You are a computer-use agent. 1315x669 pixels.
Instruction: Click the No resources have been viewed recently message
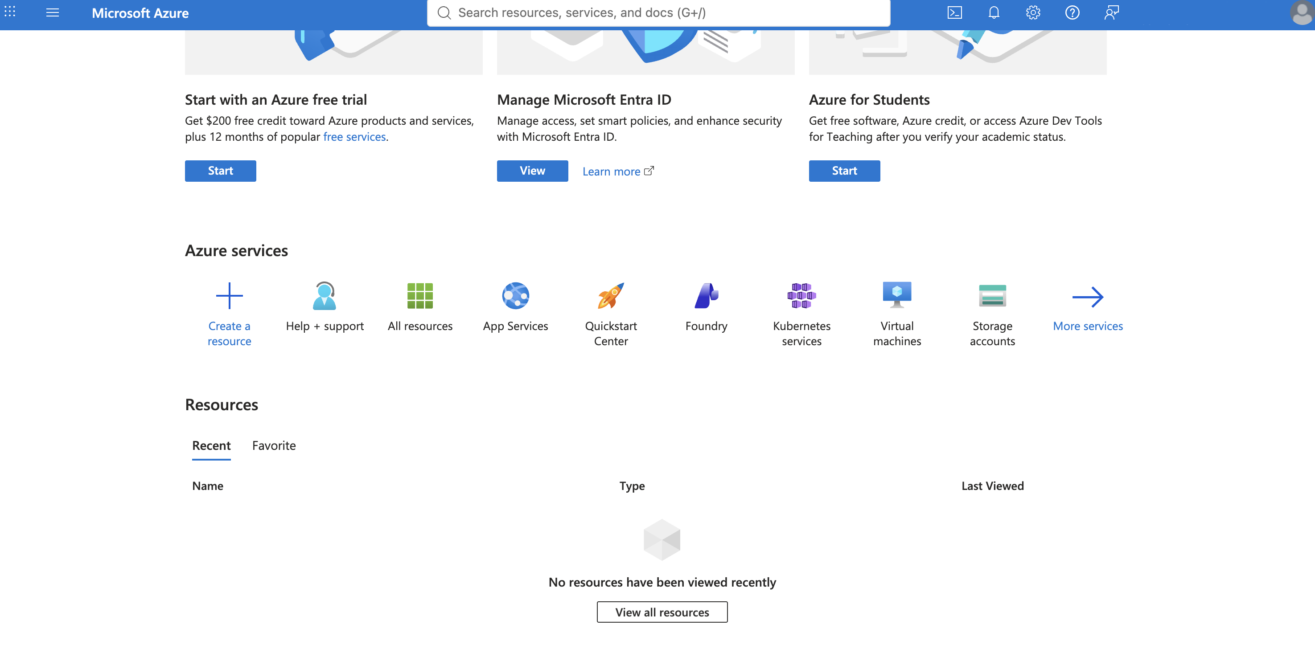pos(662,582)
